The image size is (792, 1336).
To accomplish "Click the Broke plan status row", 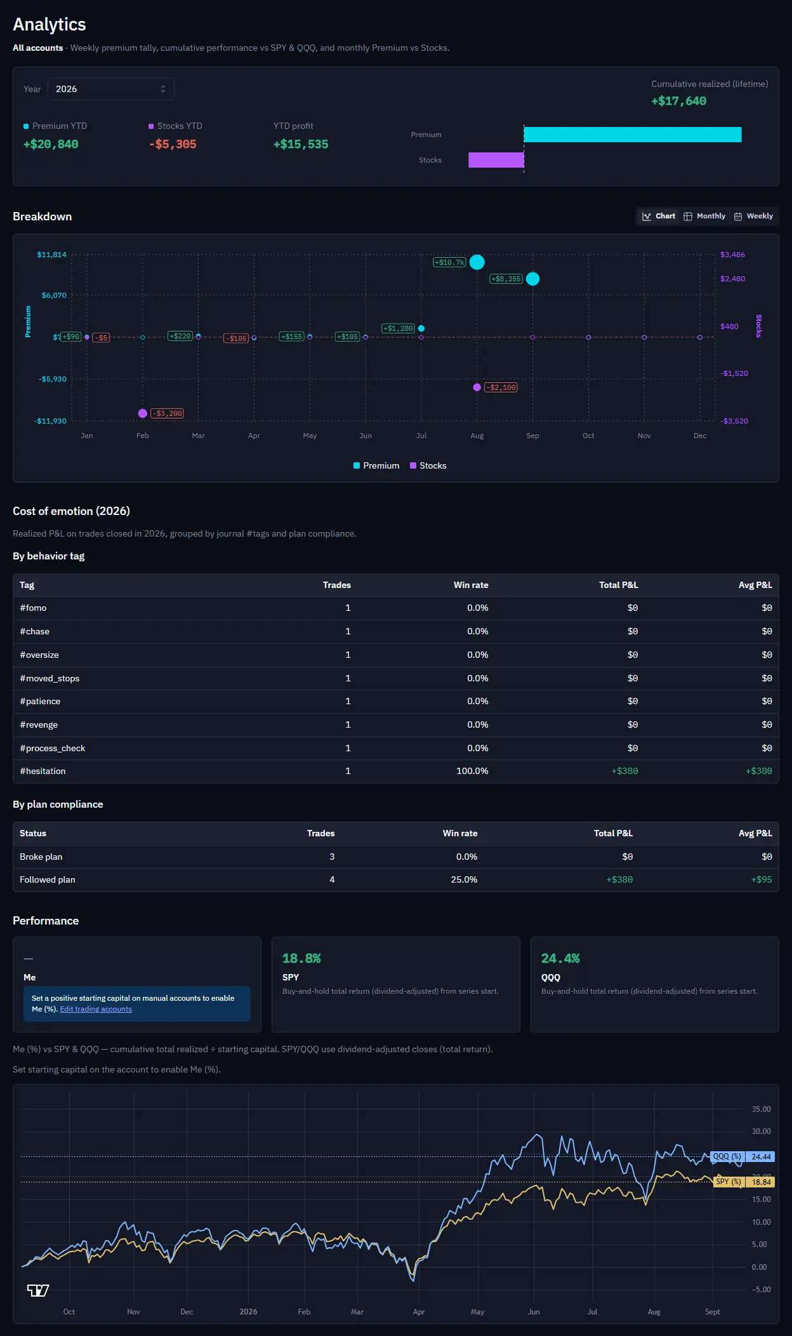I will coord(396,857).
